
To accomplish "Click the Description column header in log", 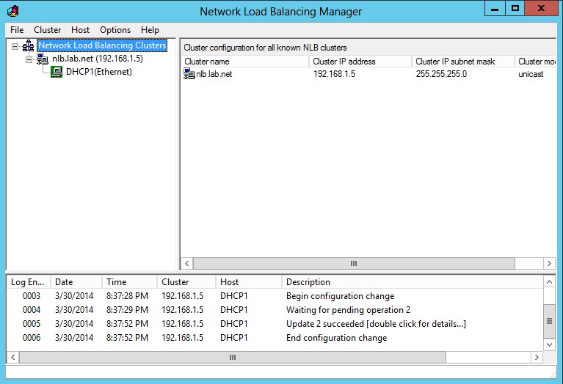I will [411, 281].
